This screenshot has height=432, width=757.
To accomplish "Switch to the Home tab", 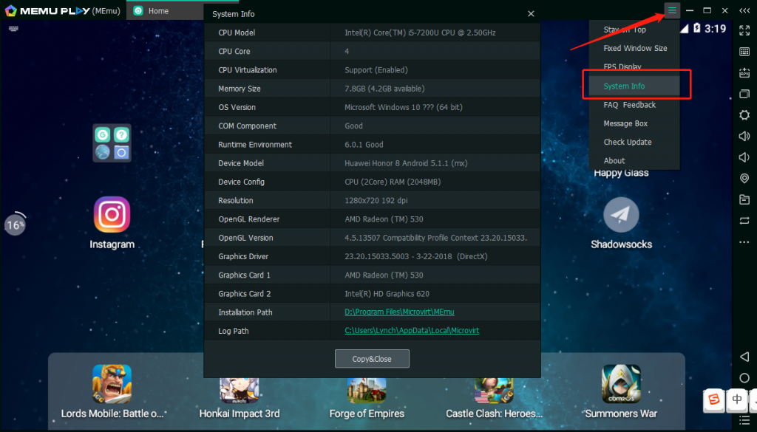I will pos(157,10).
